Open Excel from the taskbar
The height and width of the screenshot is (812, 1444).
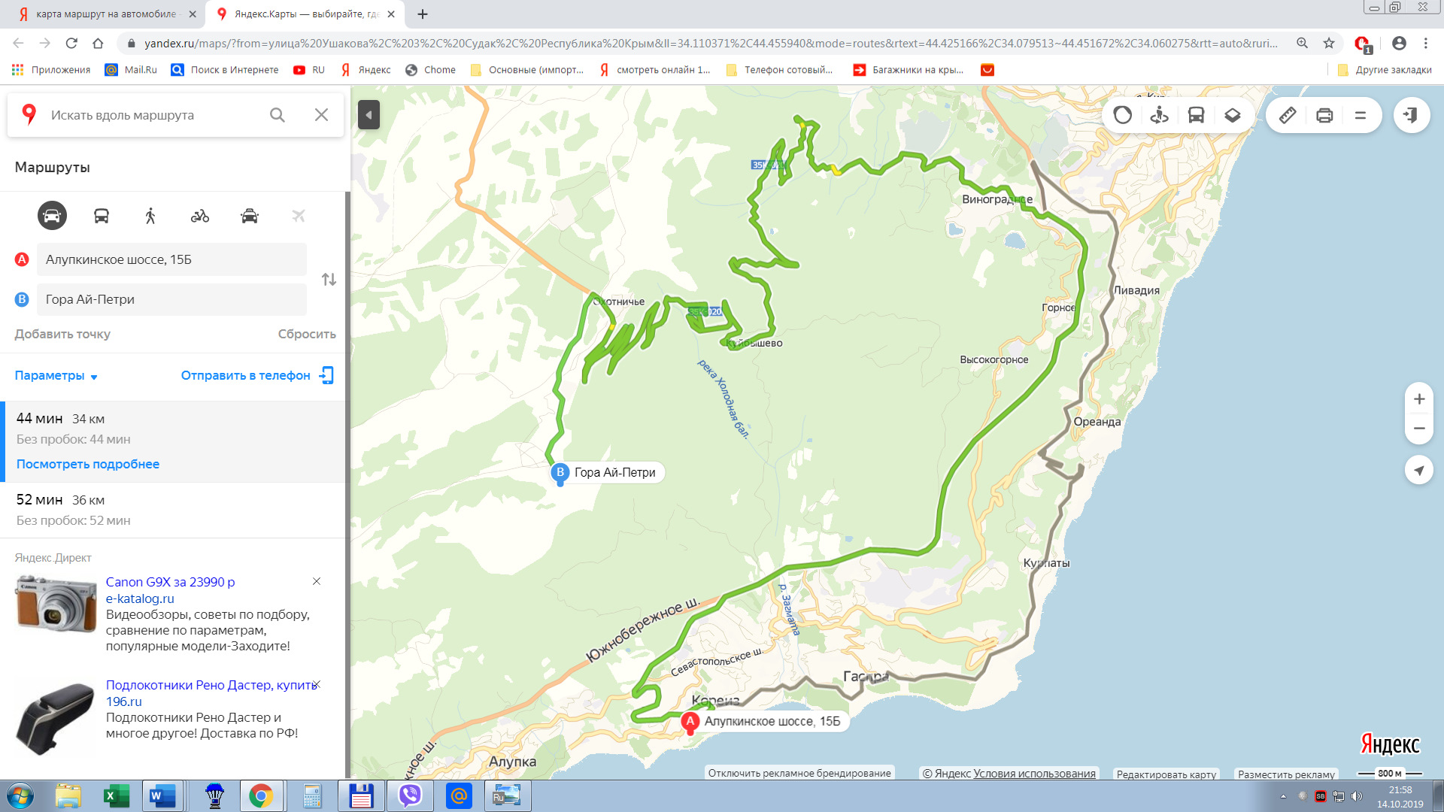tap(116, 796)
